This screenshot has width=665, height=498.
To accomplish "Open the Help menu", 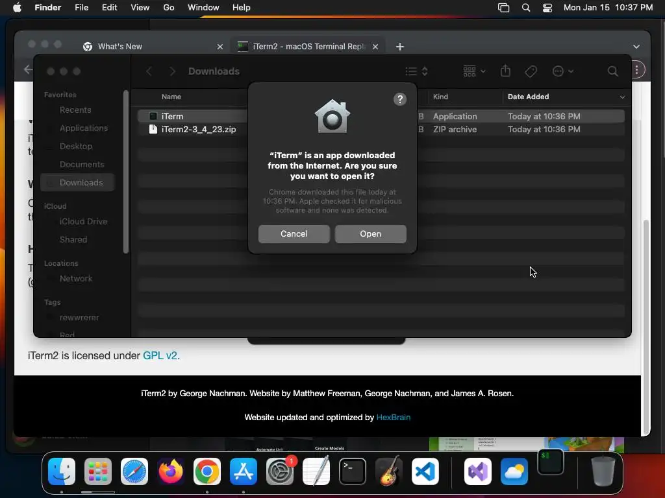I will tap(242, 8).
